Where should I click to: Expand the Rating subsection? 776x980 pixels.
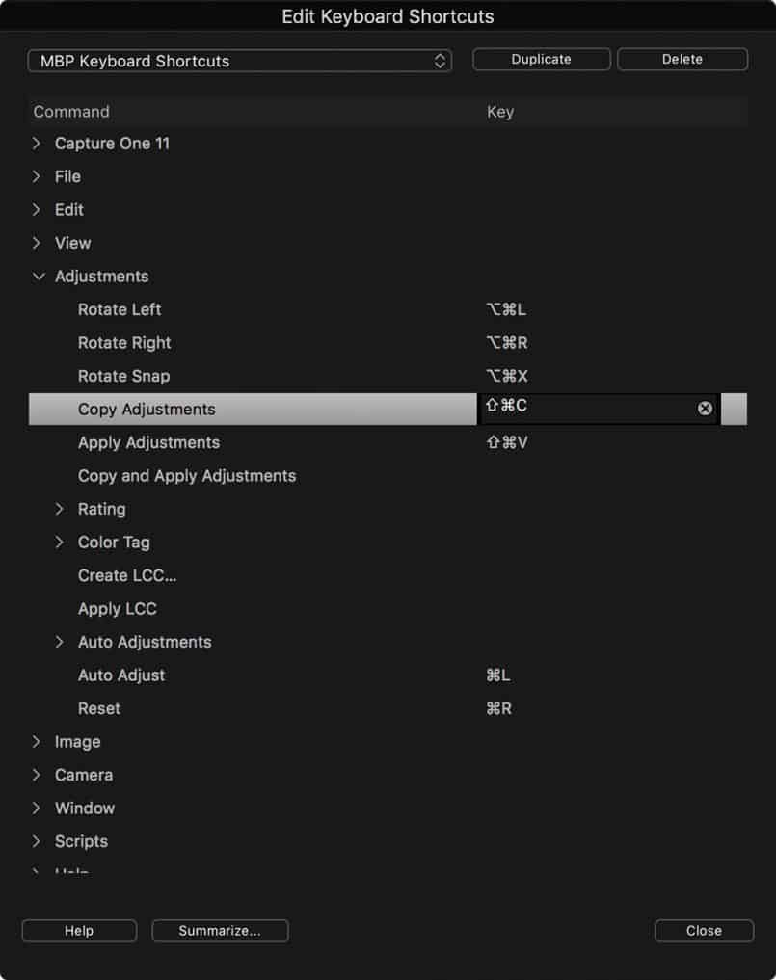(59, 509)
